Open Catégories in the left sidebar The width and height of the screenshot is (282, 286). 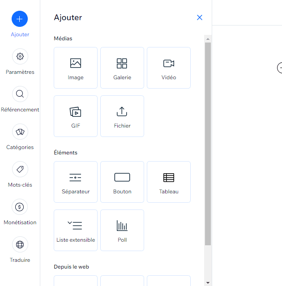20,132
